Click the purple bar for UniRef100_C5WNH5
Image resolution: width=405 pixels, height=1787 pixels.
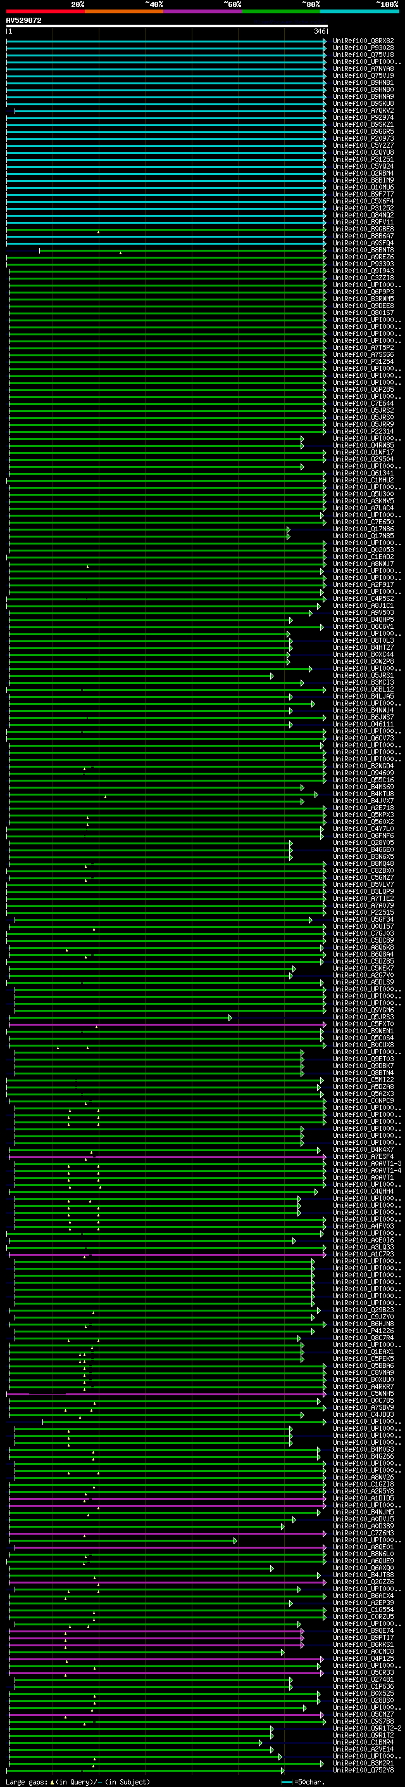pyautogui.click(x=166, y=1395)
